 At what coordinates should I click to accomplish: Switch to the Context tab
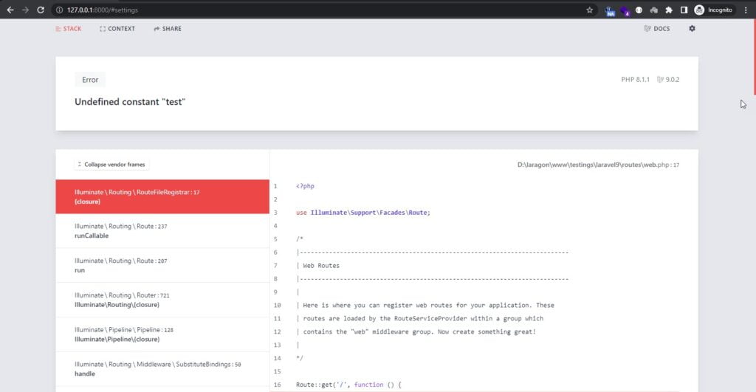117,29
